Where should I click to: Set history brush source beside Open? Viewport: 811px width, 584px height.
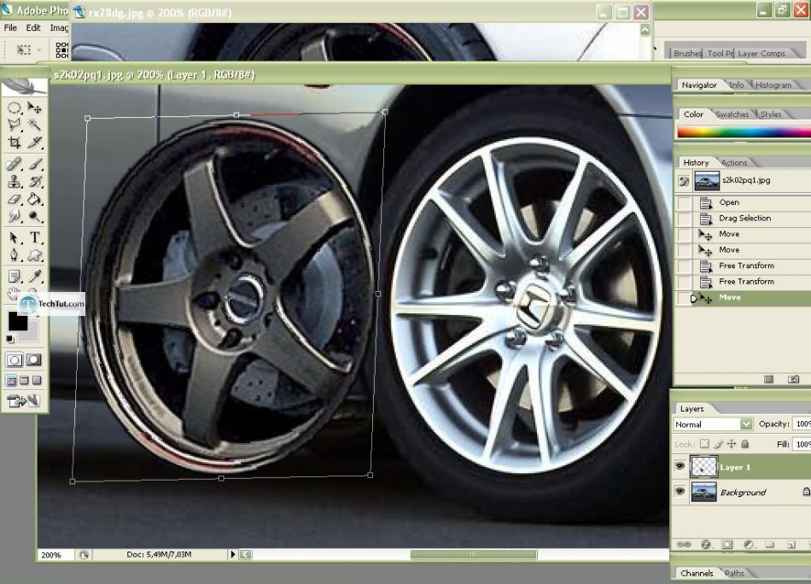coord(684,202)
